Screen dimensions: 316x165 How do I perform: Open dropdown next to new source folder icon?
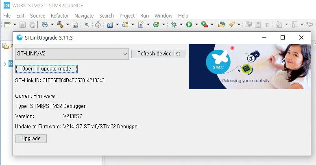pyautogui.click(x=133, y=24)
